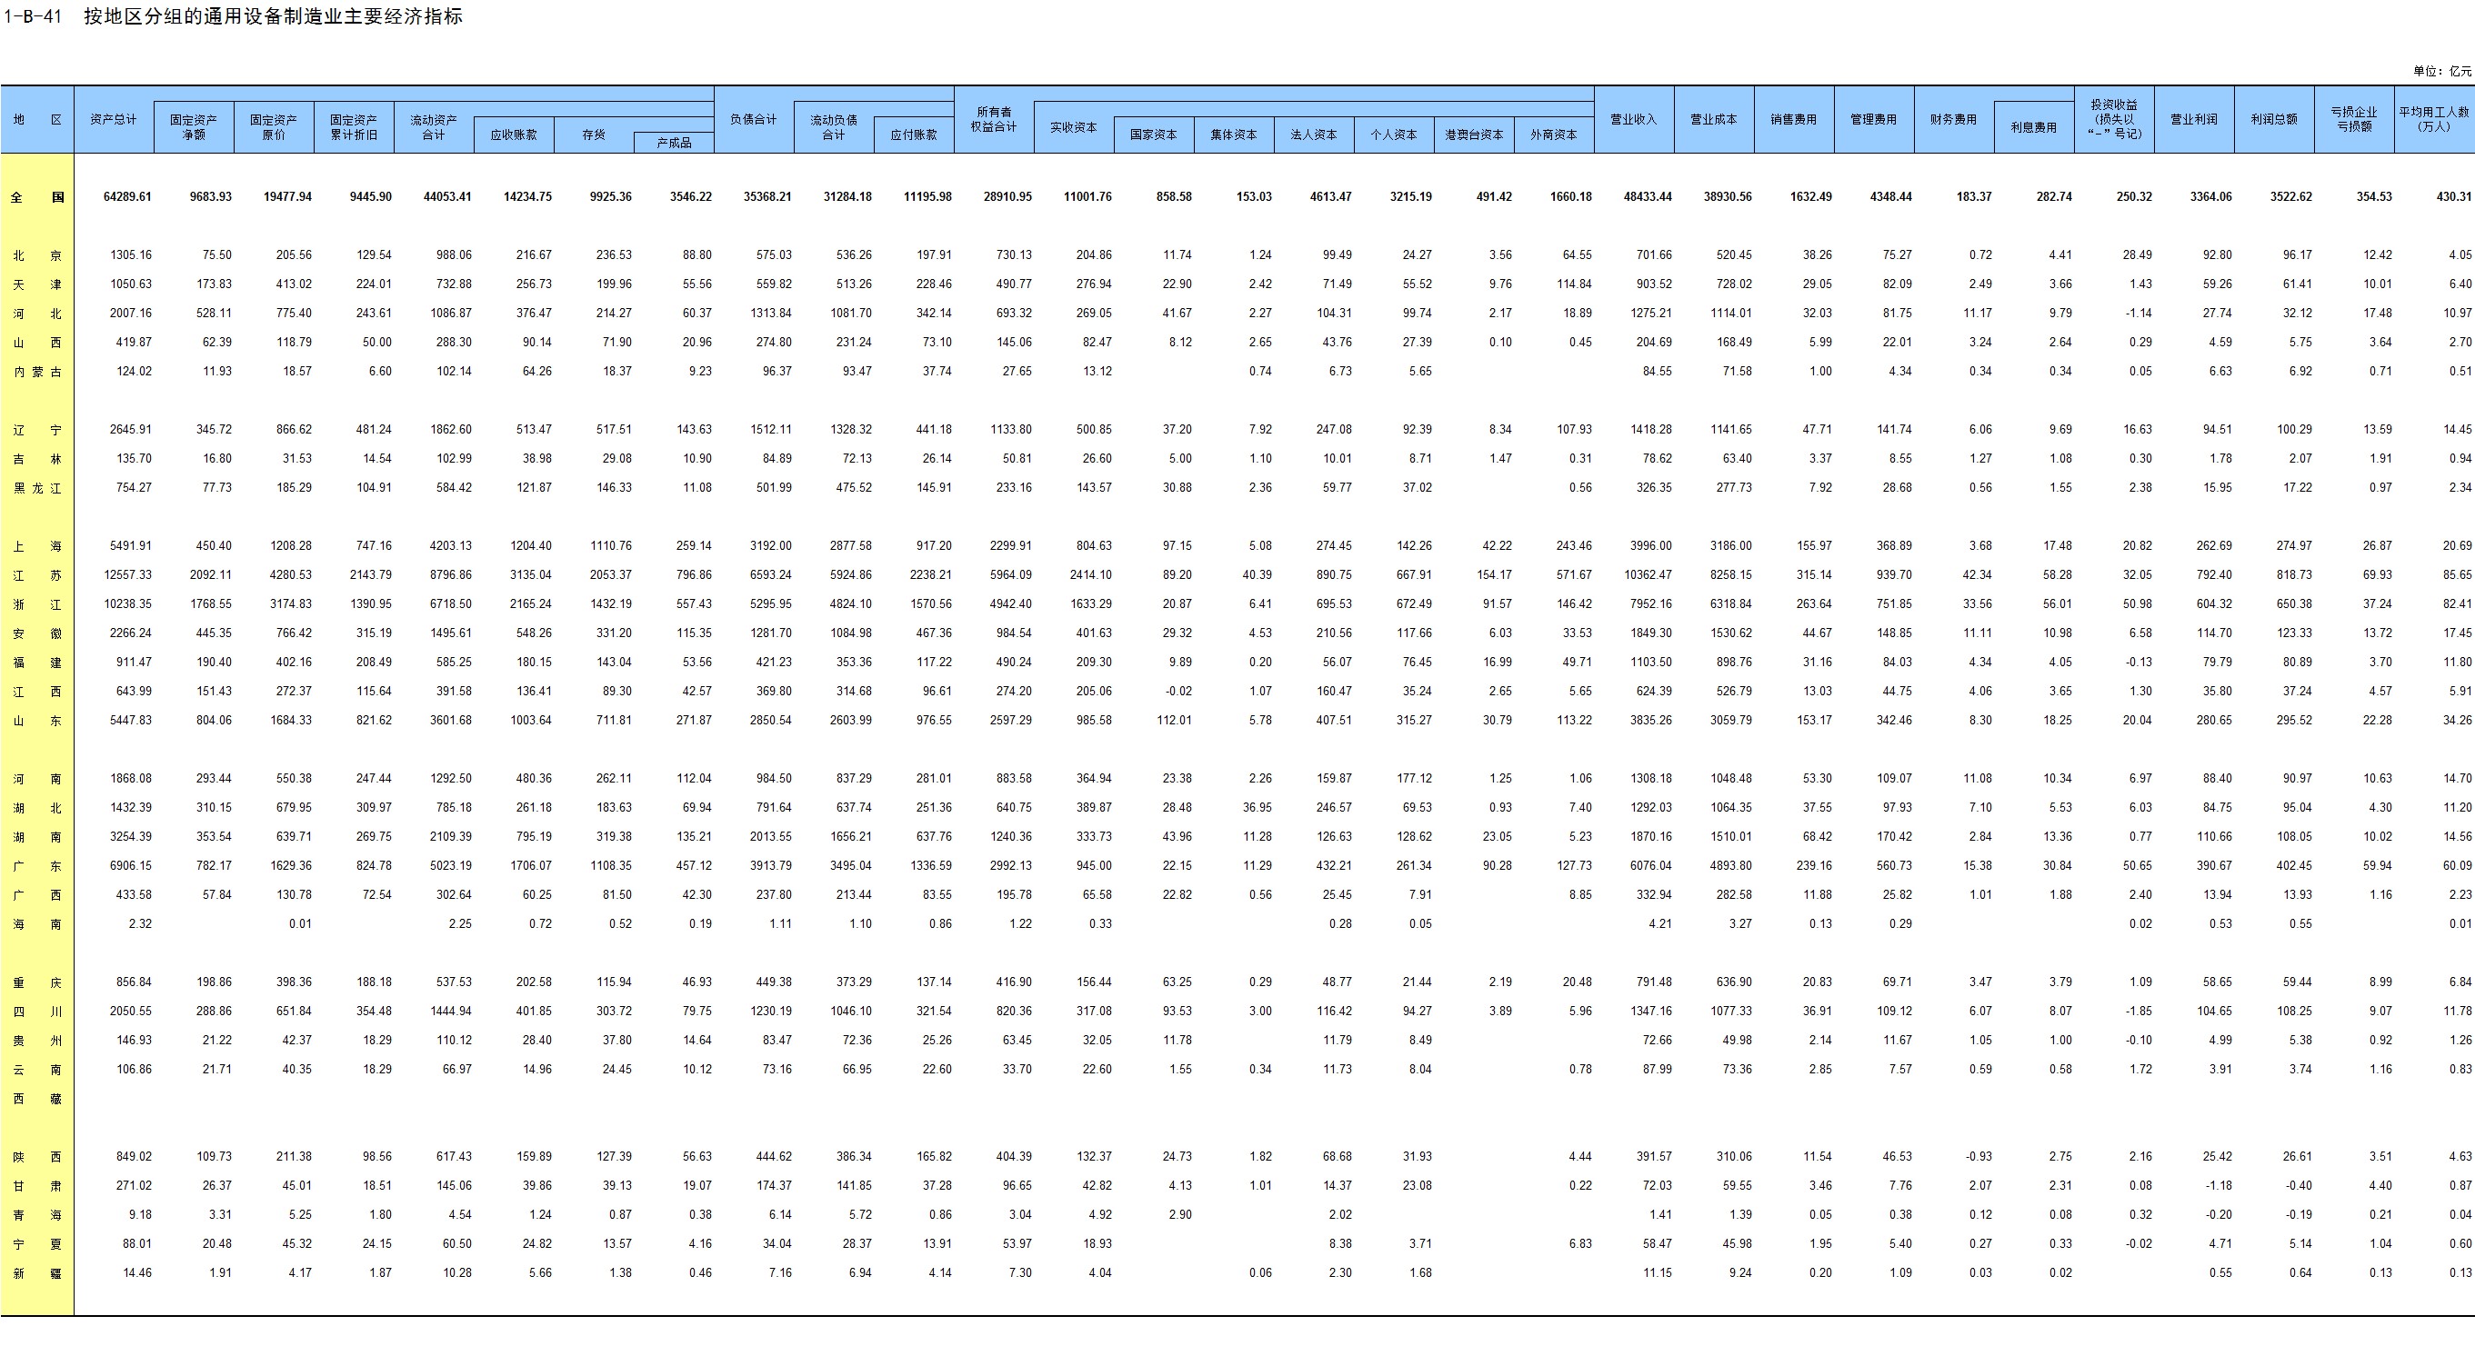Click the 单位：亿元 unit label

coord(2441,71)
